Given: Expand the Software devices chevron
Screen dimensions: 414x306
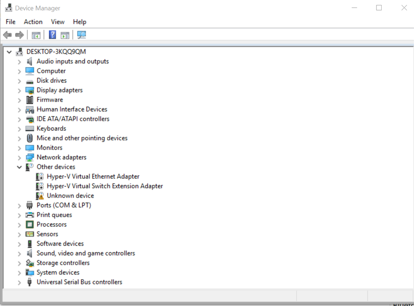Looking at the screenshot, I should click(19, 244).
